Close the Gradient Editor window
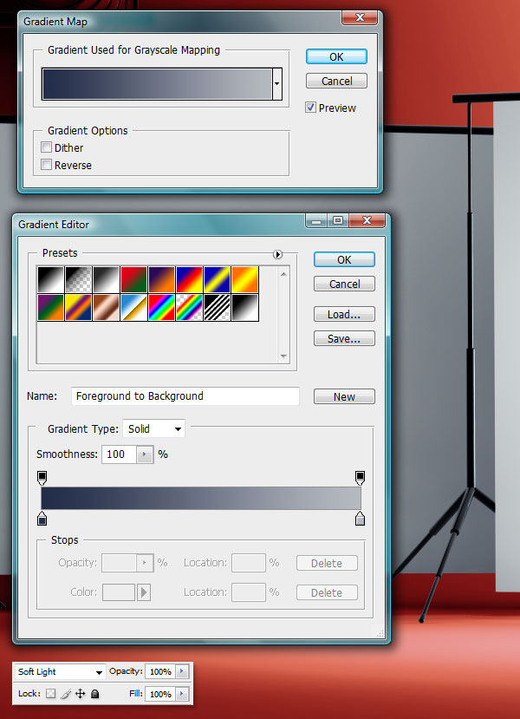This screenshot has height=719, width=520. [x=367, y=220]
